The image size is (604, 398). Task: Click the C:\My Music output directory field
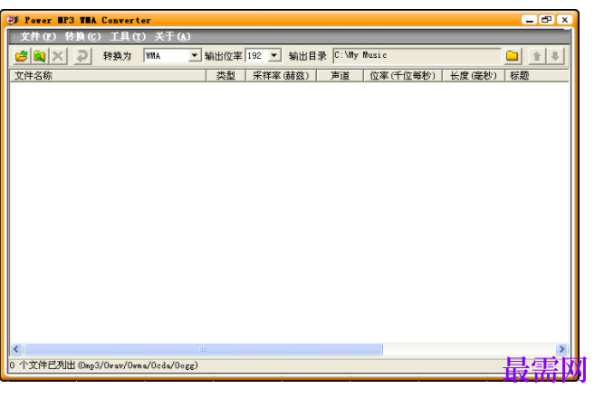point(417,55)
